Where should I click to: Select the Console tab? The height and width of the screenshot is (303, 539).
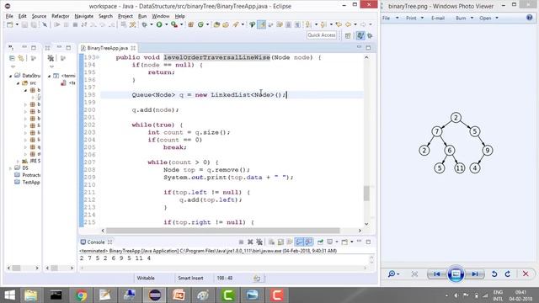click(95, 242)
